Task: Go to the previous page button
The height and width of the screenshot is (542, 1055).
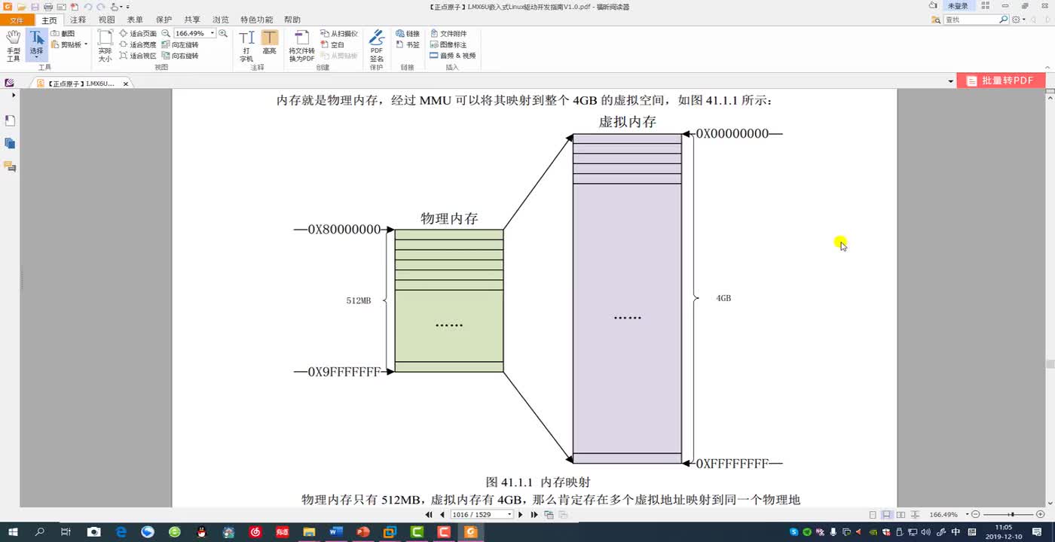Action: pos(442,515)
